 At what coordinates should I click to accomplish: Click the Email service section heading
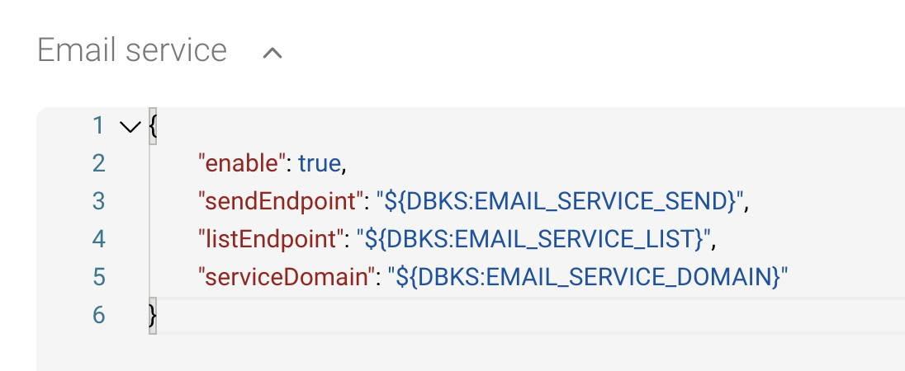click(132, 51)
